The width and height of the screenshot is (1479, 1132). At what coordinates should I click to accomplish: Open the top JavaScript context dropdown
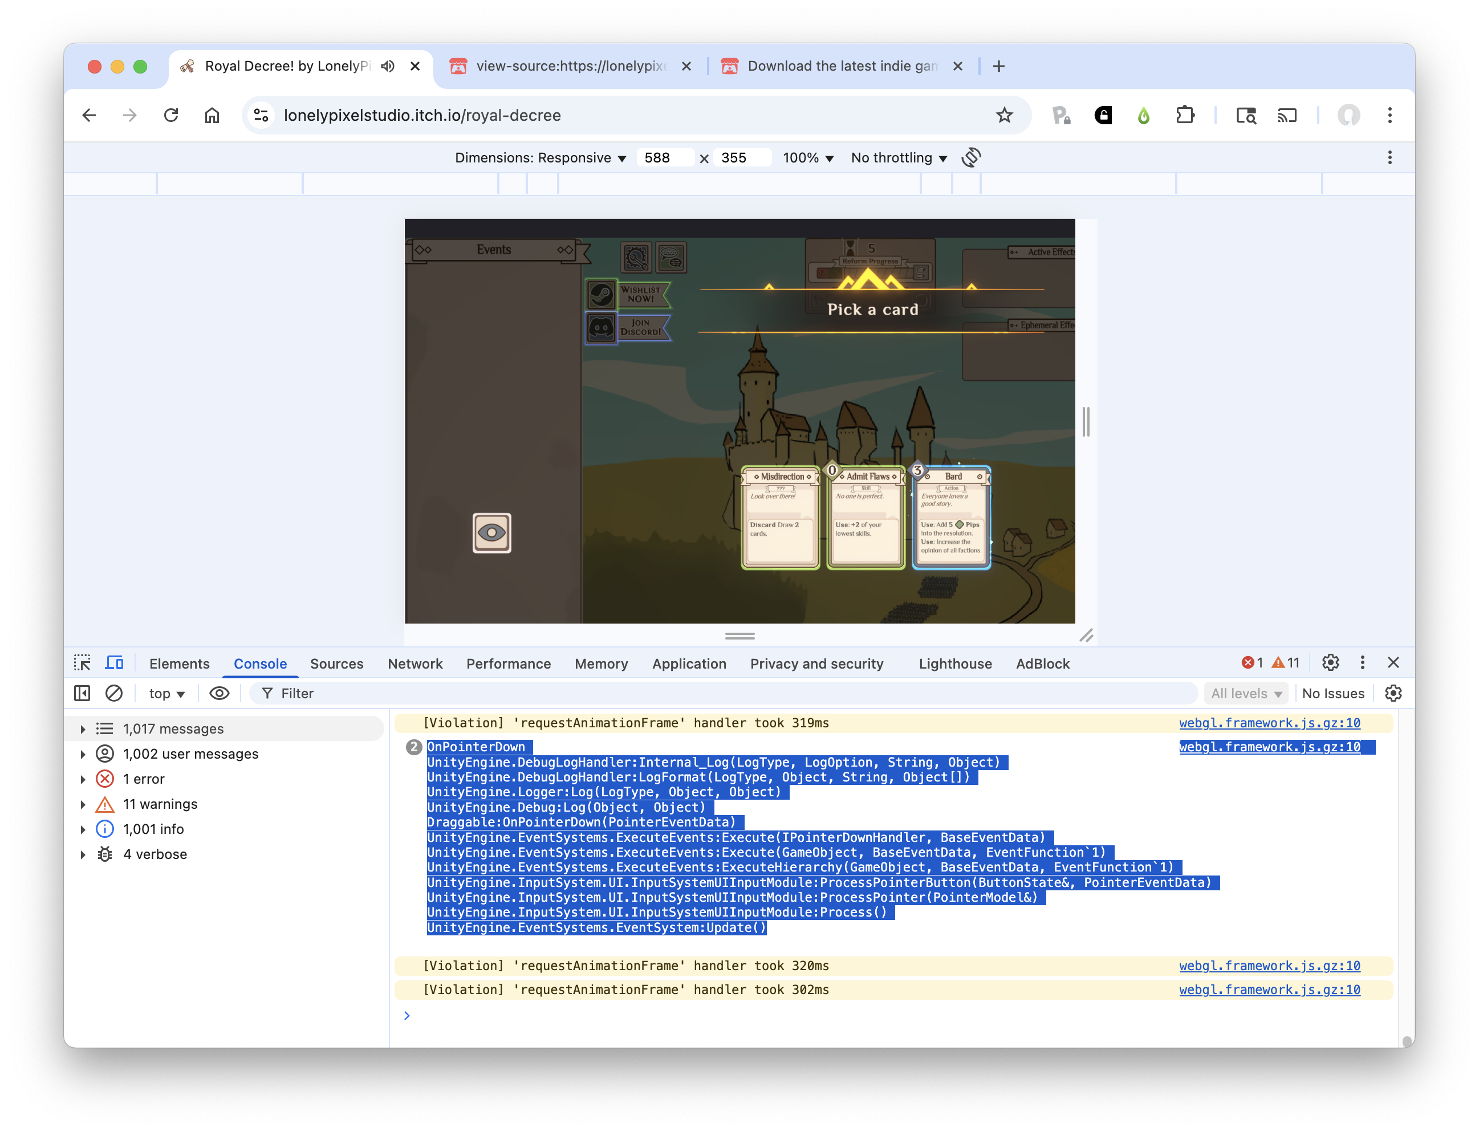coord(166,693)
